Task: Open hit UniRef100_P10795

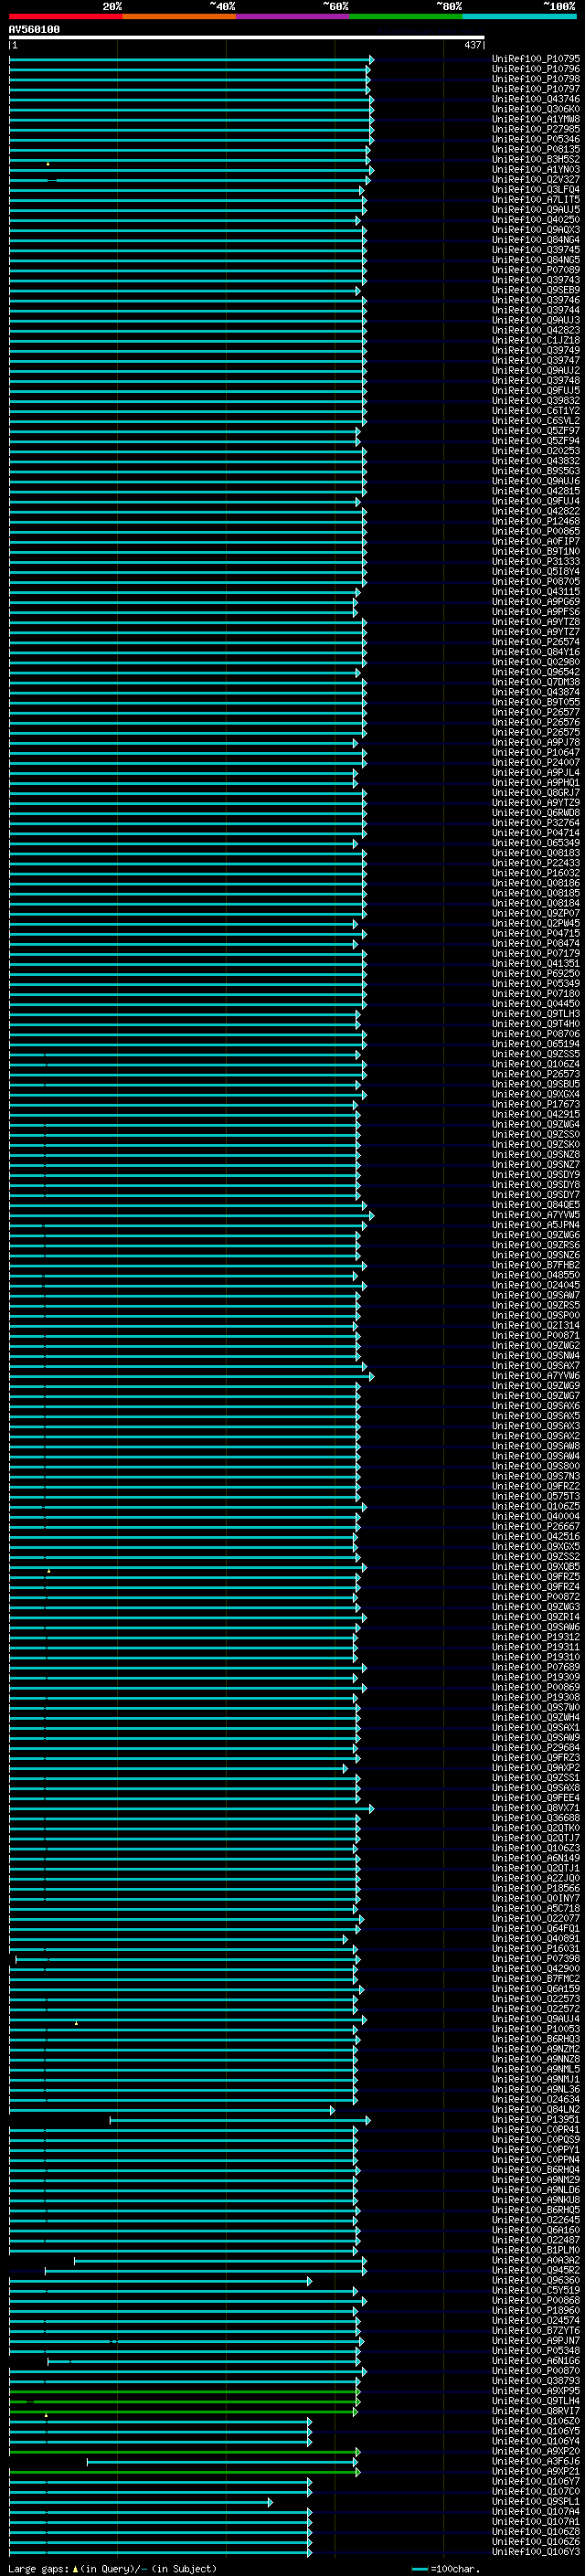Action: (x=536, y=59)
